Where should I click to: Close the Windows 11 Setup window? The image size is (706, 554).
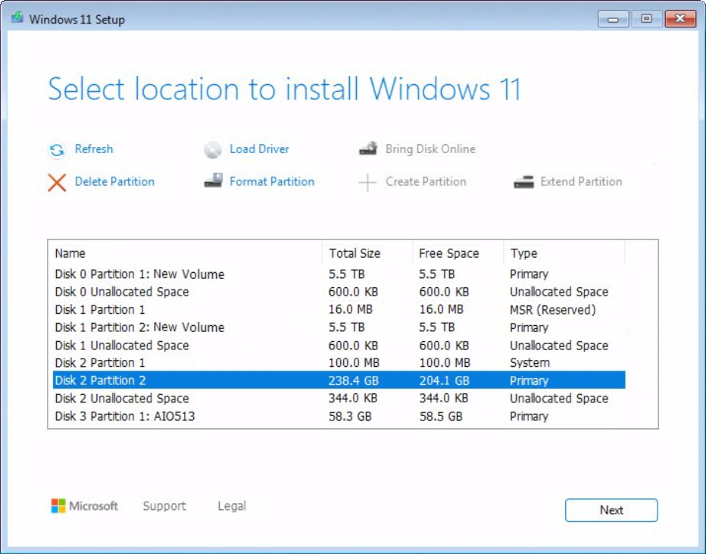pos(680,19)
